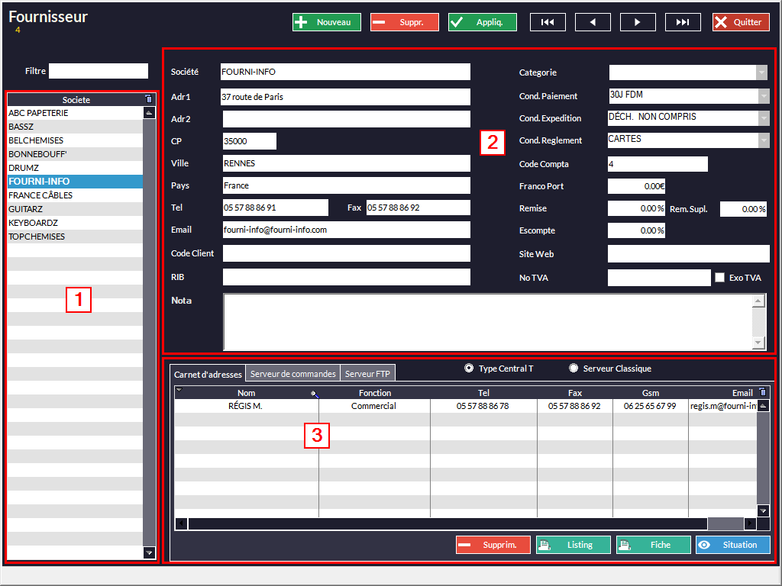This screenshot has width=782, height=586.
Task: Expand the Cond. Paiement dropdown
Action: pos(761,96)
